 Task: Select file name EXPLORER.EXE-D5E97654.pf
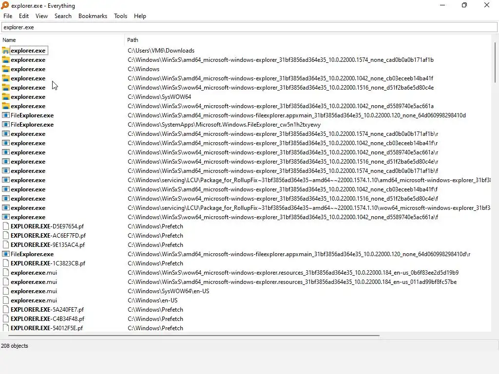point(47,226)
